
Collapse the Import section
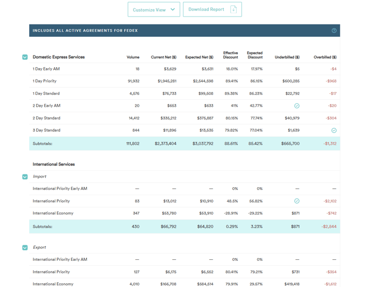pos(25,177)
